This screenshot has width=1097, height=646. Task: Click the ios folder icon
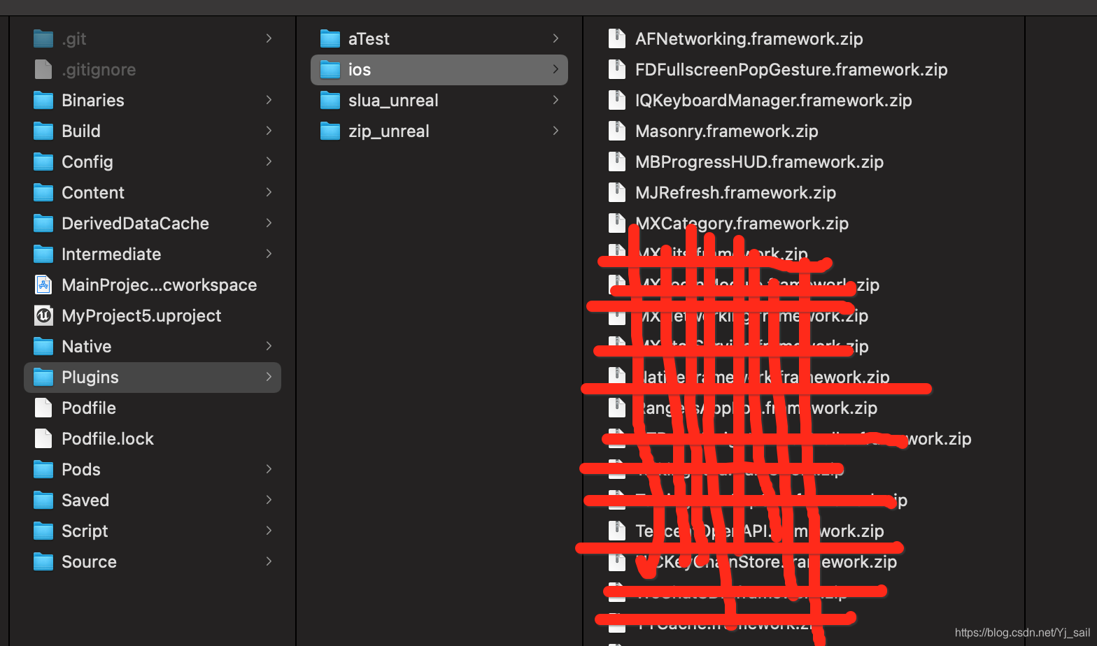[x=330, y=69]
